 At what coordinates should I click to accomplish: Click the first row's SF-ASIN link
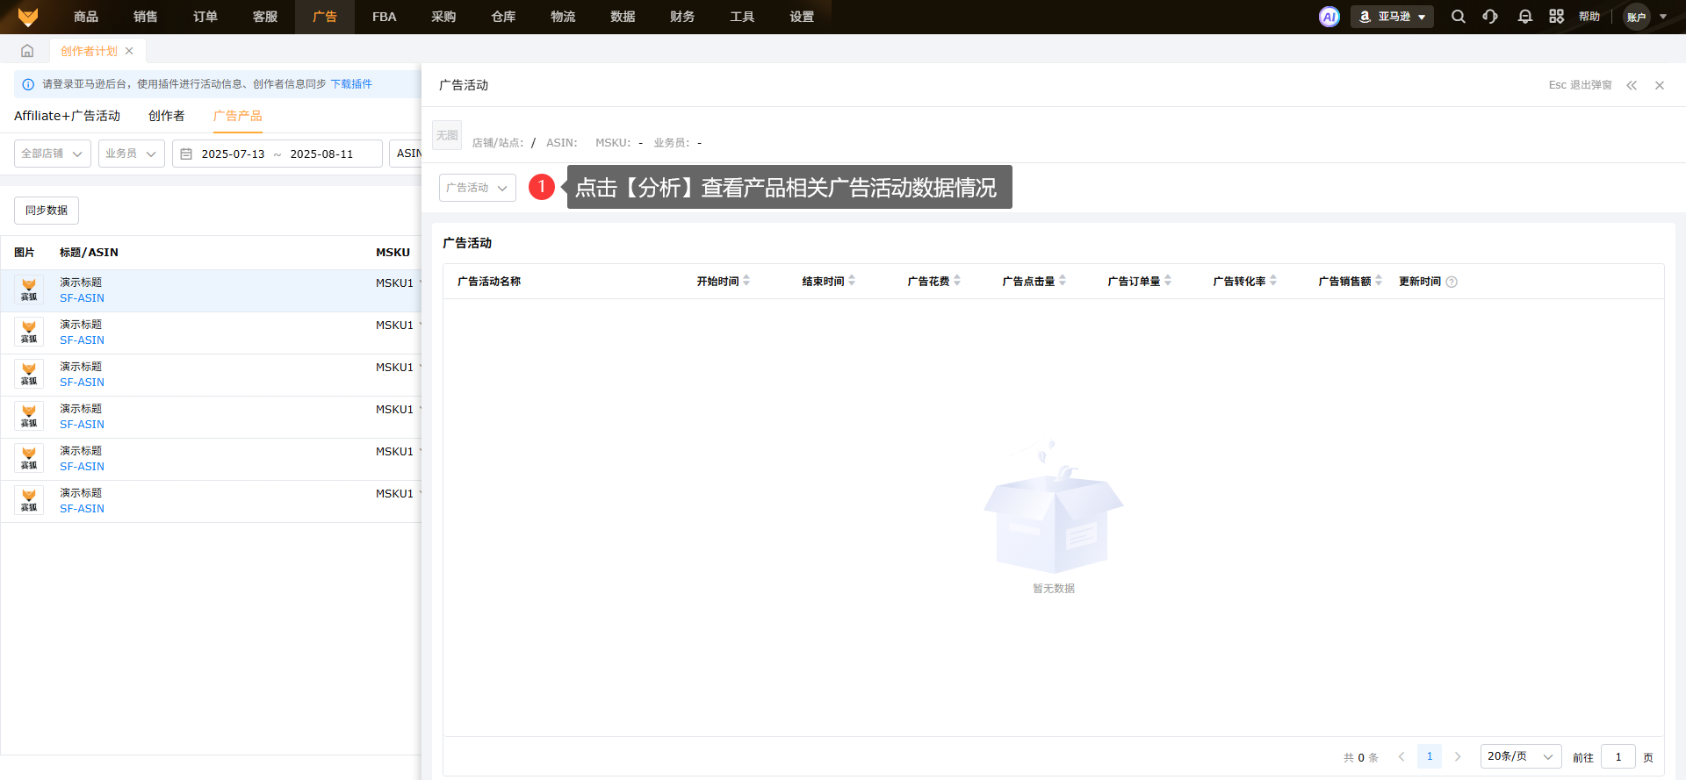tap(82, 298)
